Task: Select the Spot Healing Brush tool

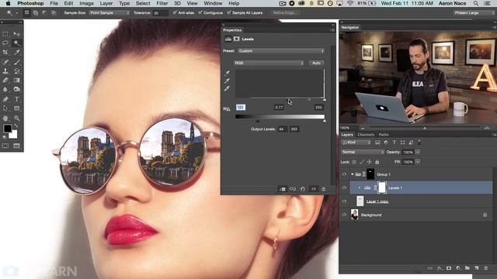Action: pos(5,62)
